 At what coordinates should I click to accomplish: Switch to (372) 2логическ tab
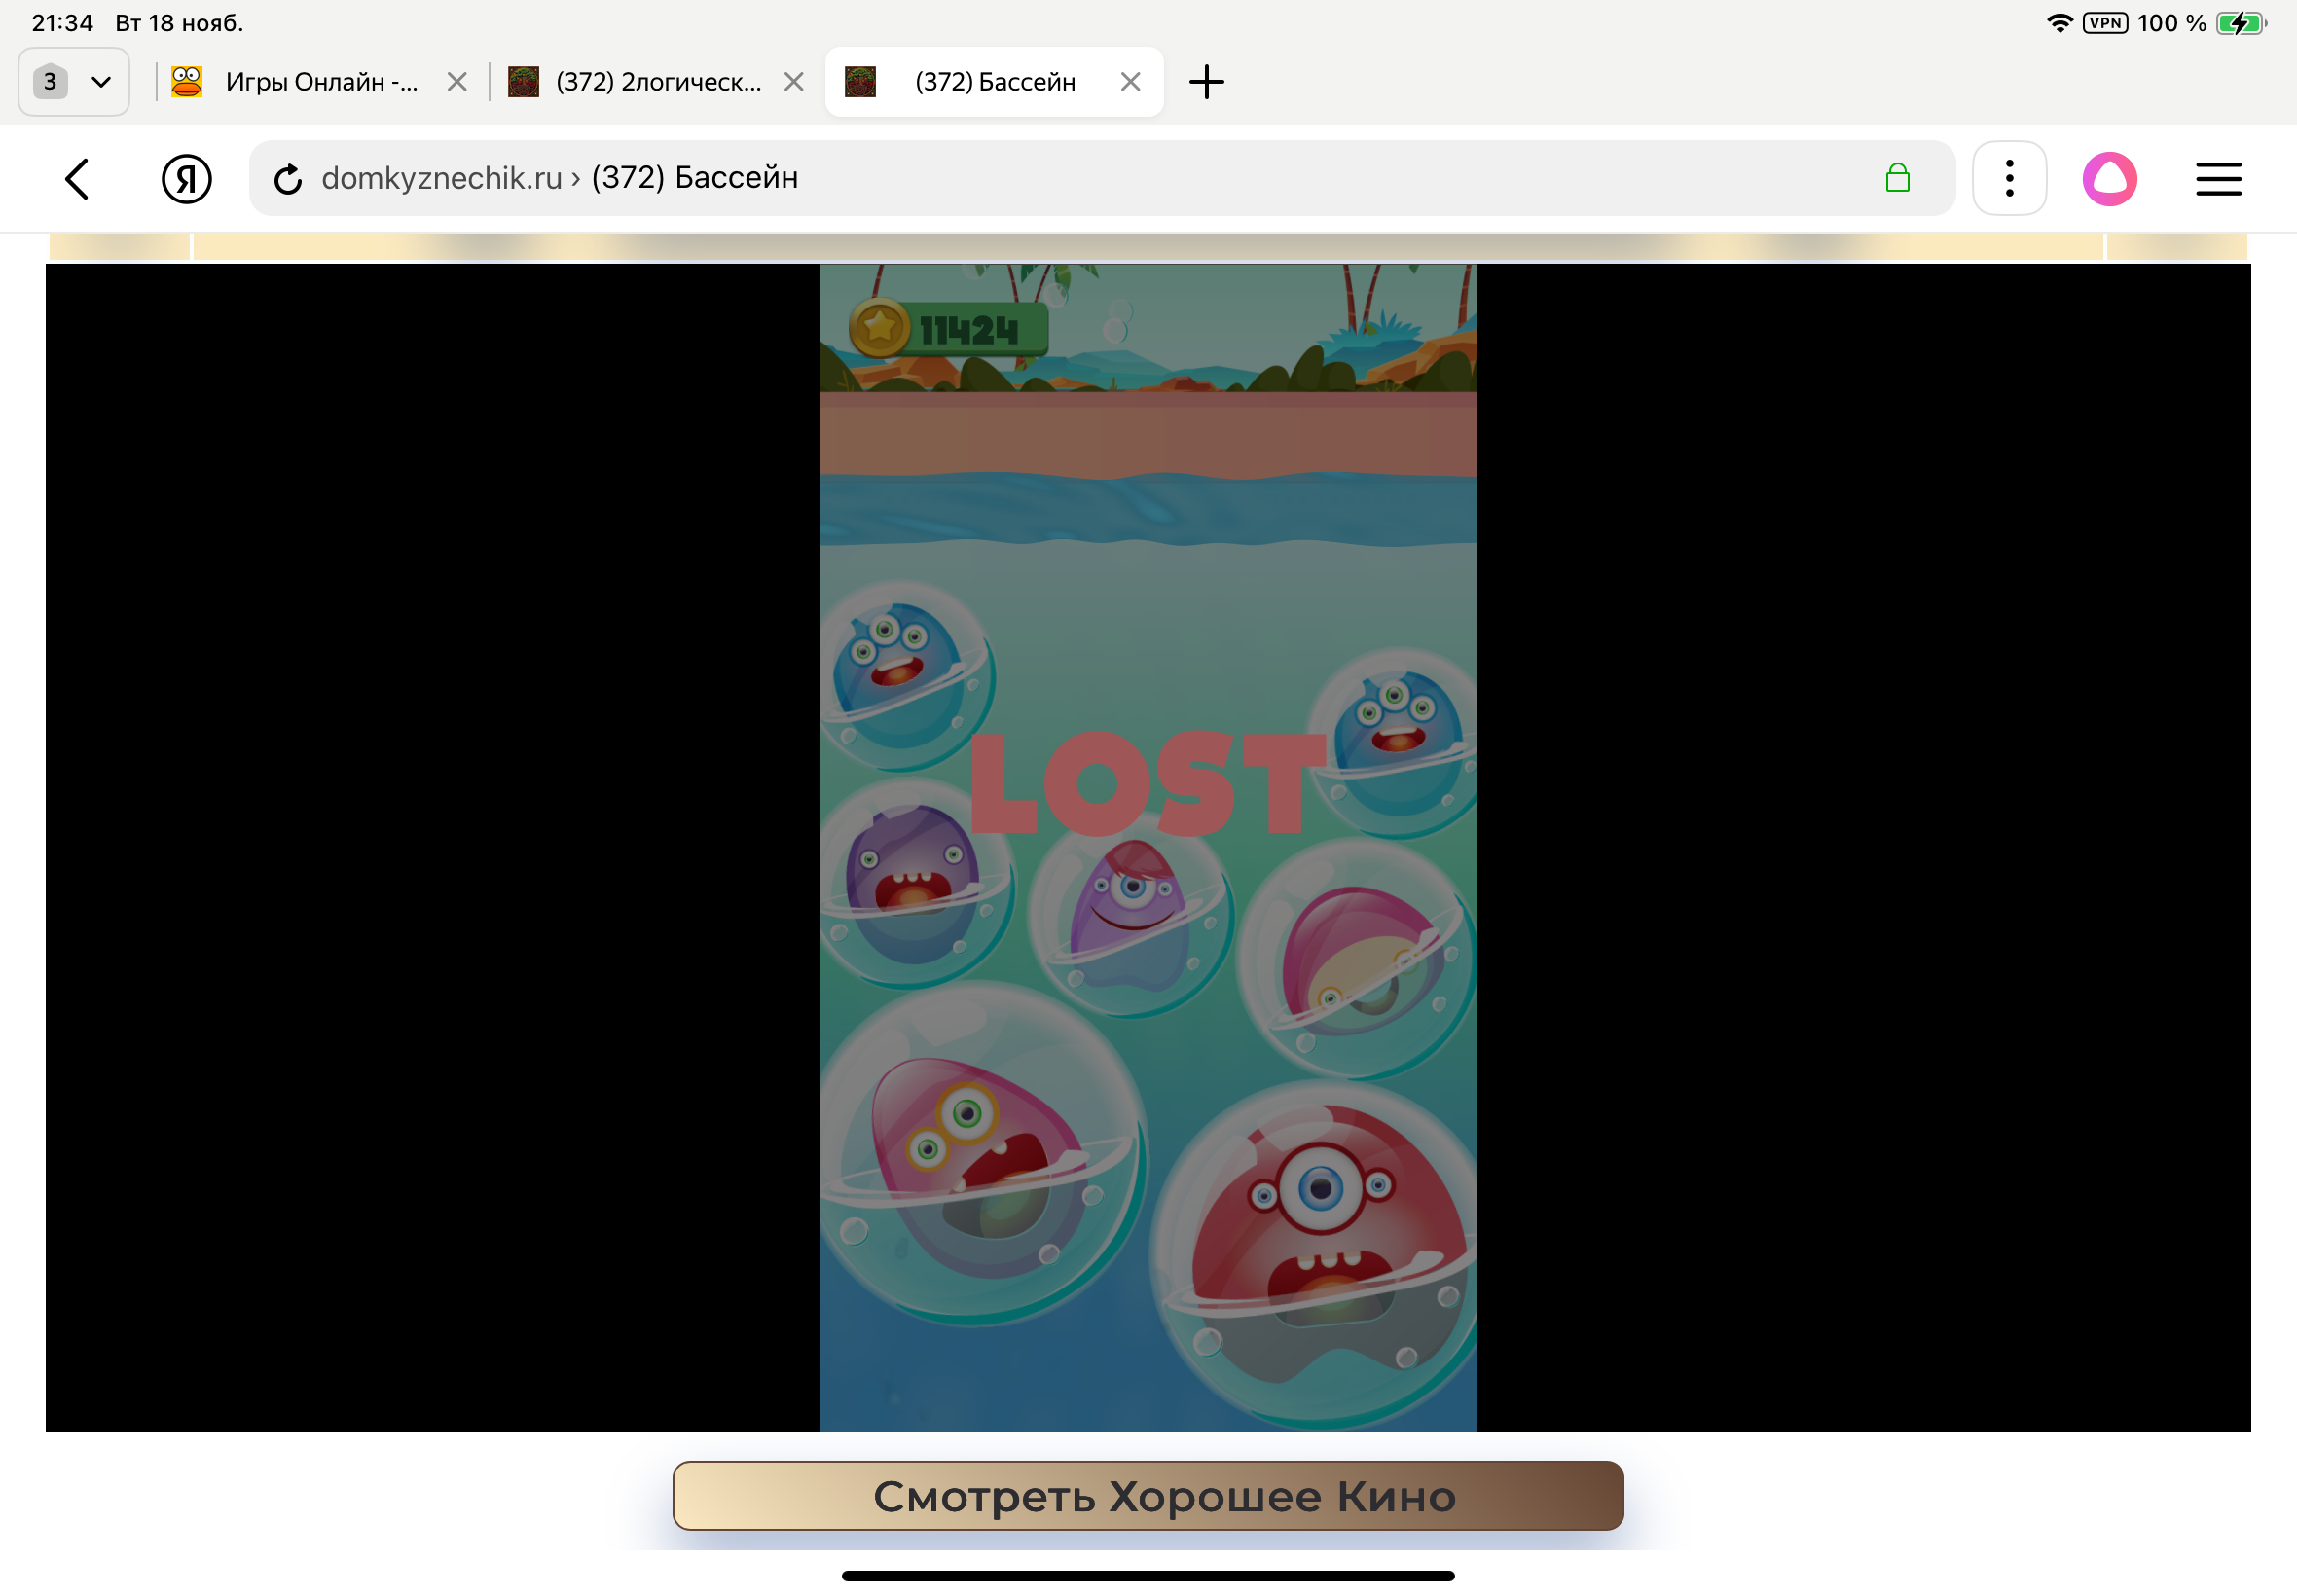(x=657, y=82)
